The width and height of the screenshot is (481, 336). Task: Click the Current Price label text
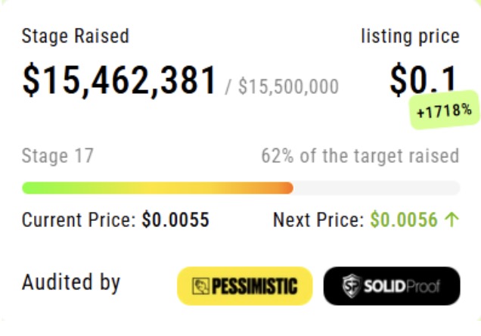(x=79, y=219)
